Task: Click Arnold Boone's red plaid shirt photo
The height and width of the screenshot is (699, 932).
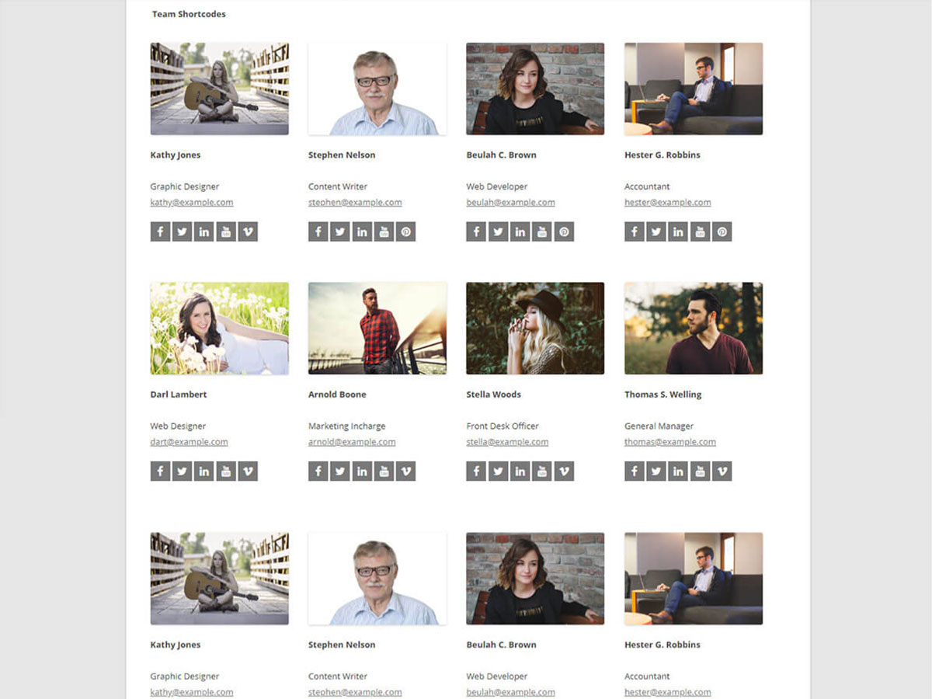Action: pyautogui.click(x=377, y=329)
